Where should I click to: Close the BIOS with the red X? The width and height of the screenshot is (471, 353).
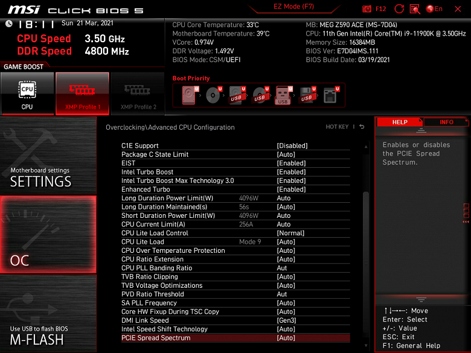[458, 9]
